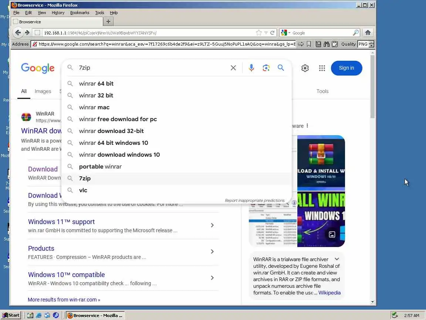This screenshot has height=320, width=426.
Task: Open the Firefox search engine dropdown arrow
Action: (x=289, y=33)
